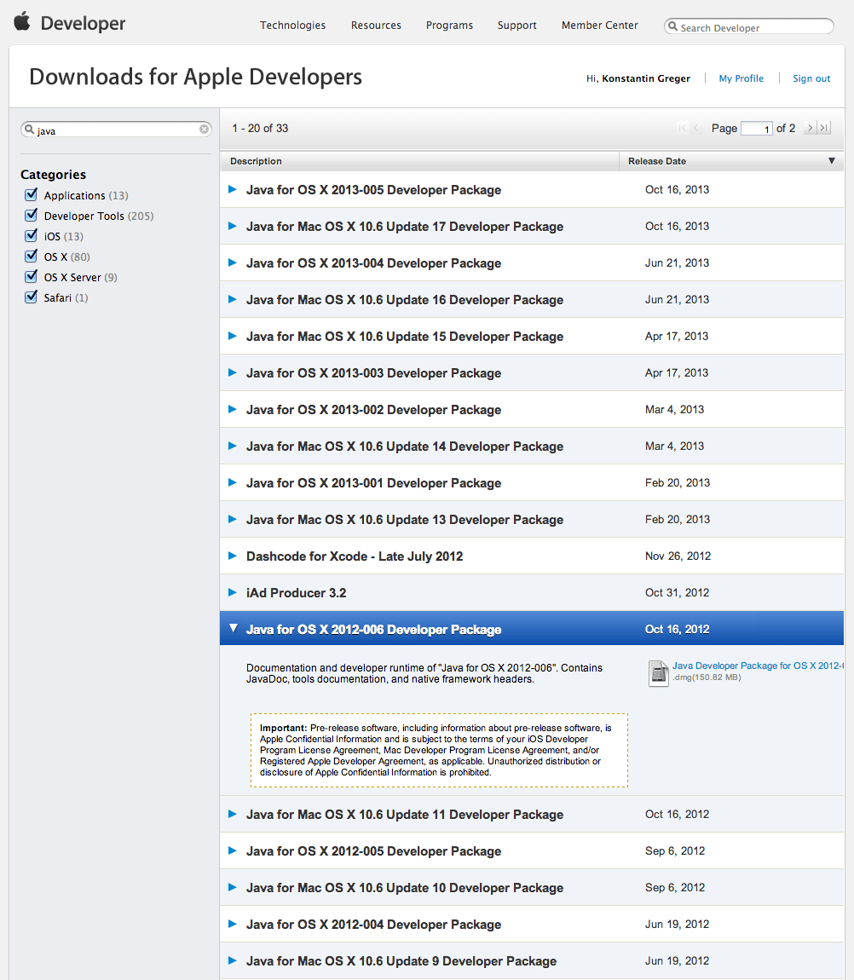Click Nov 26, 2012 release date
854x980 pixels.
(x=678, y=556)
